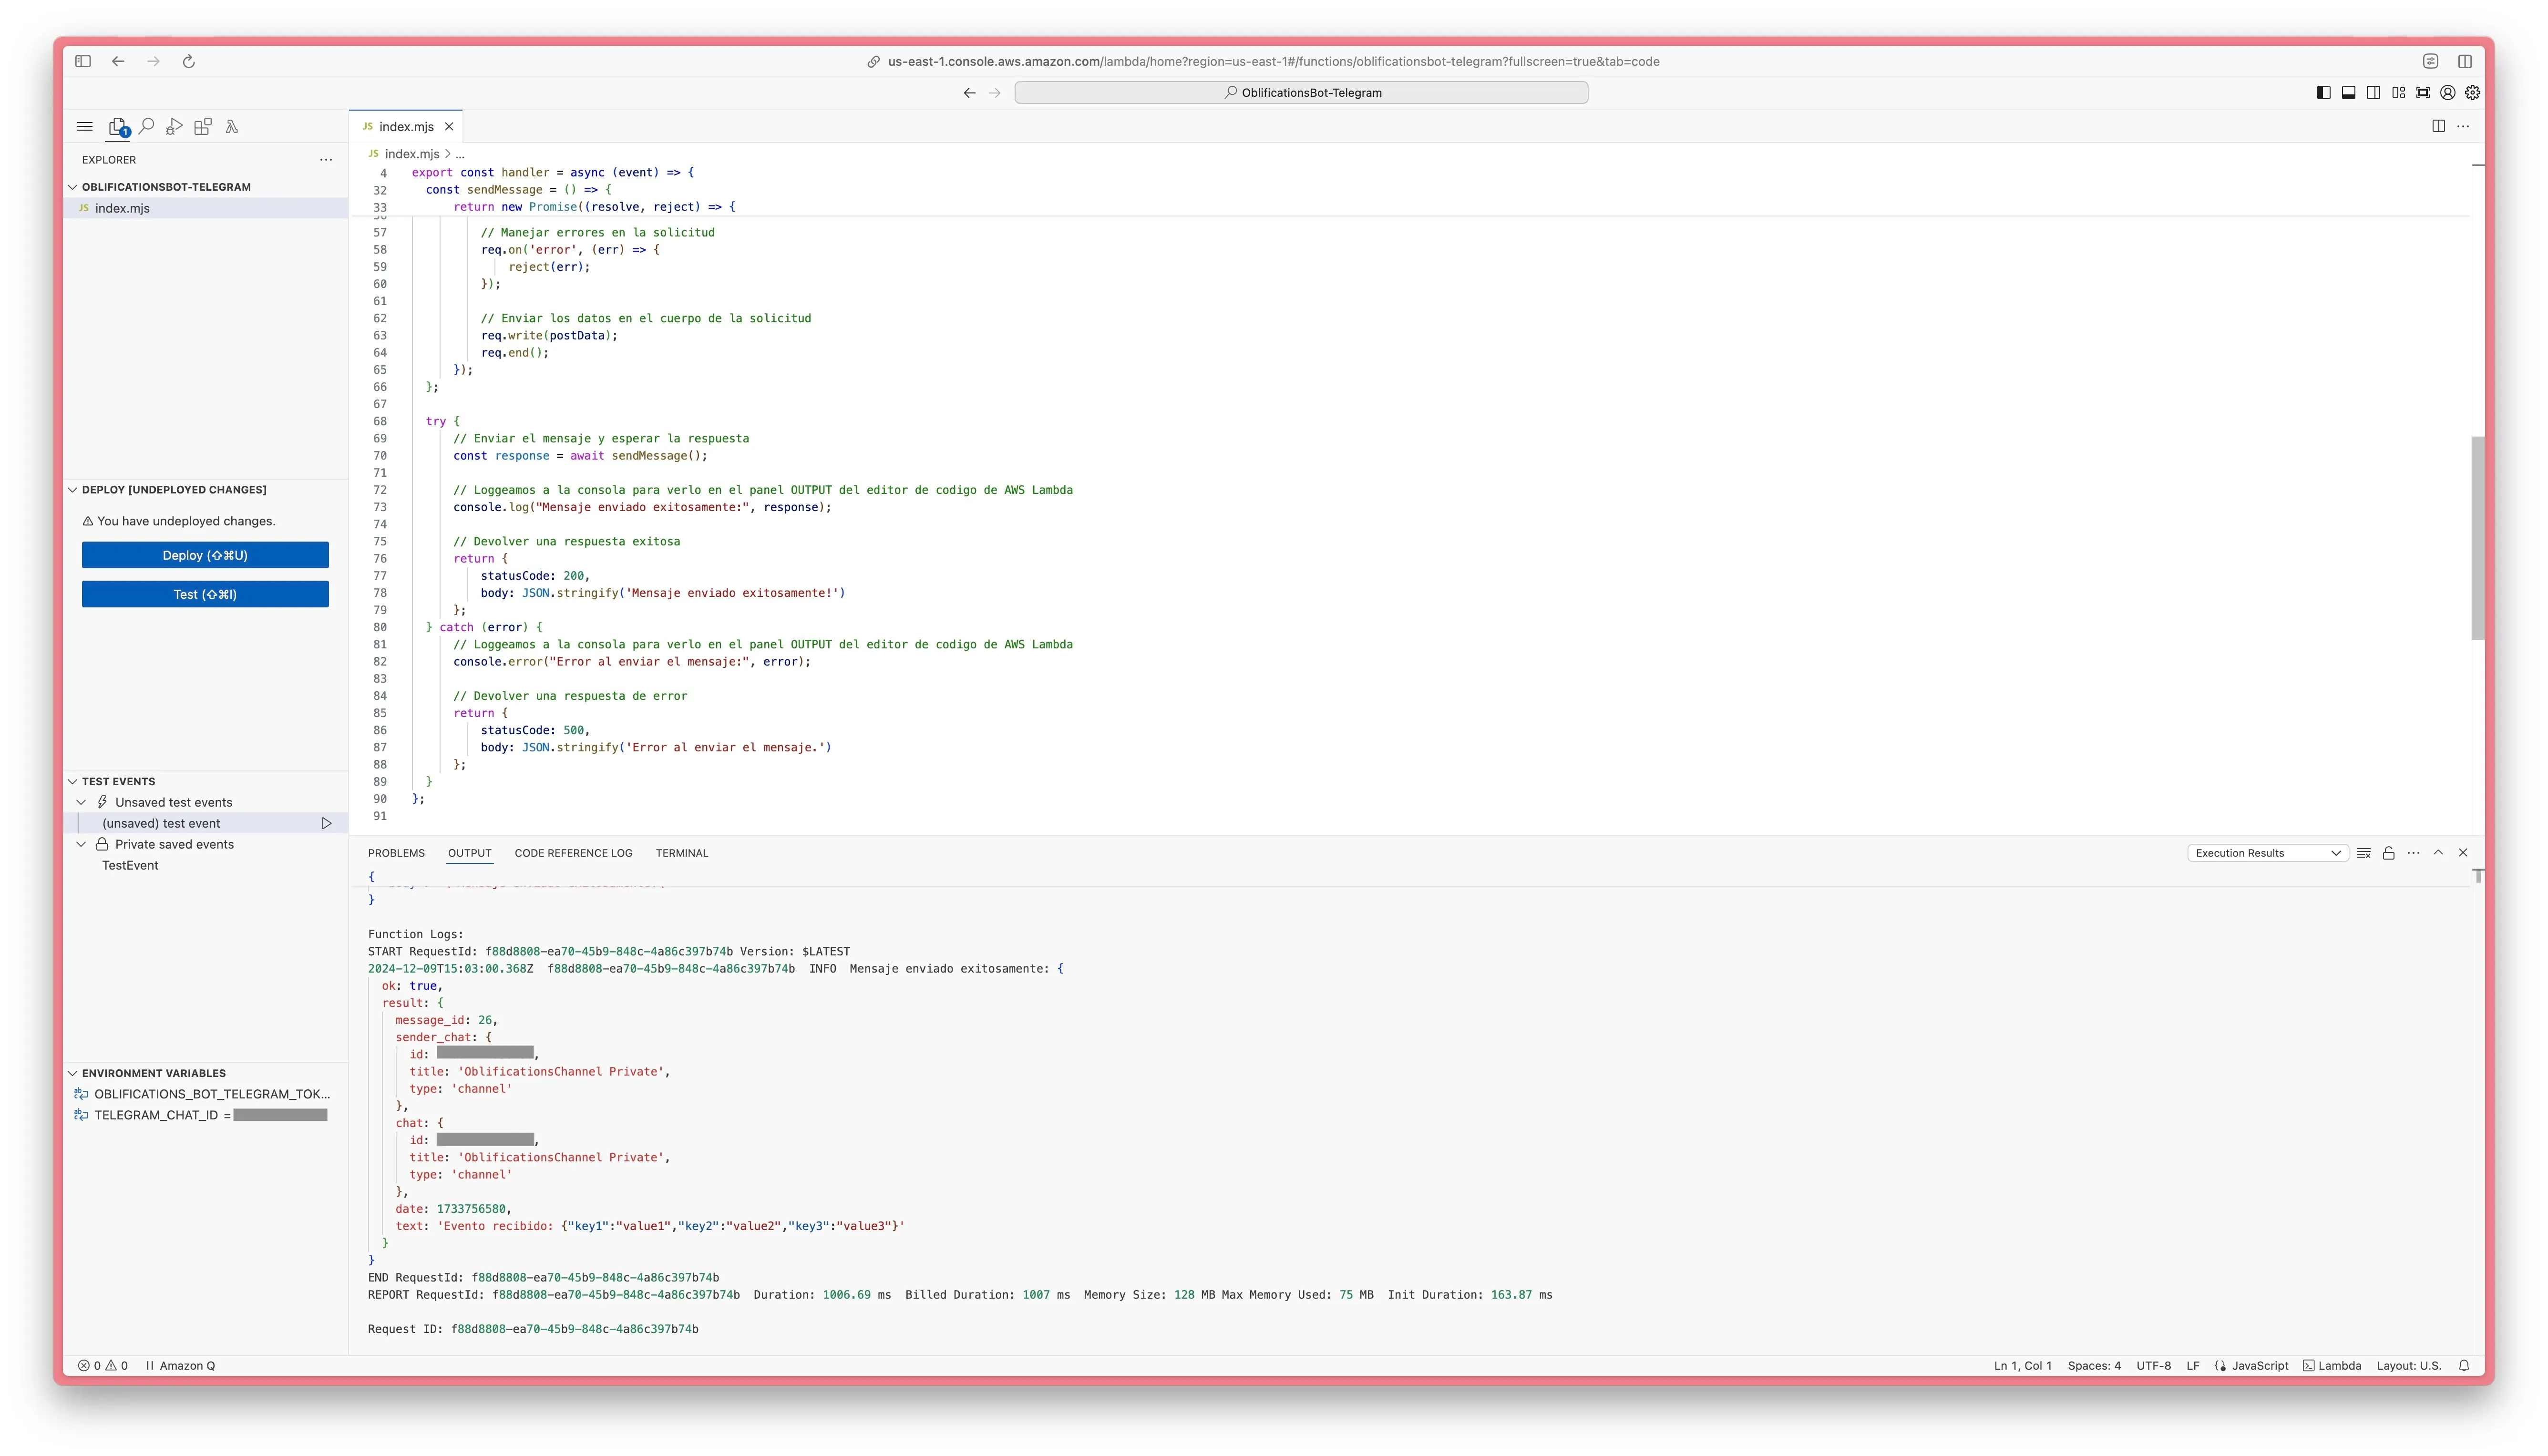This screenshot has width=2548, height=1456.
Task: Click Amazon Q in status bar
Action: click(181, 1366)
